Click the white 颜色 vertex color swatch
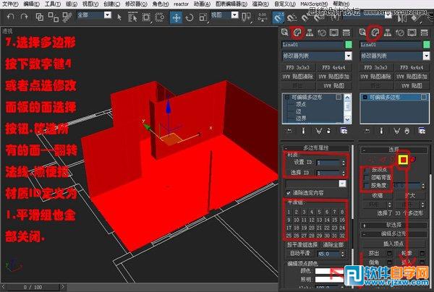 coord(328,271)
